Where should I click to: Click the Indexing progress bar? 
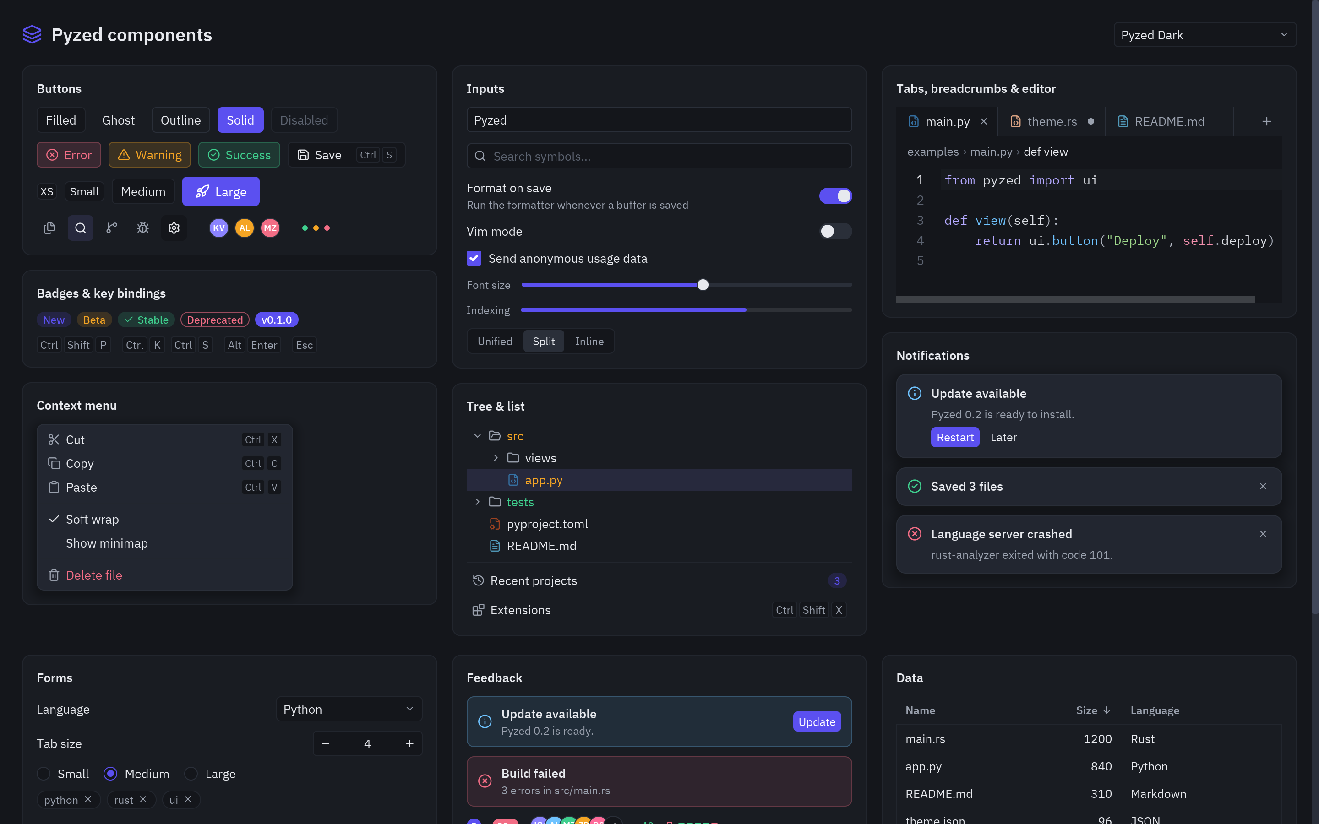686,309
